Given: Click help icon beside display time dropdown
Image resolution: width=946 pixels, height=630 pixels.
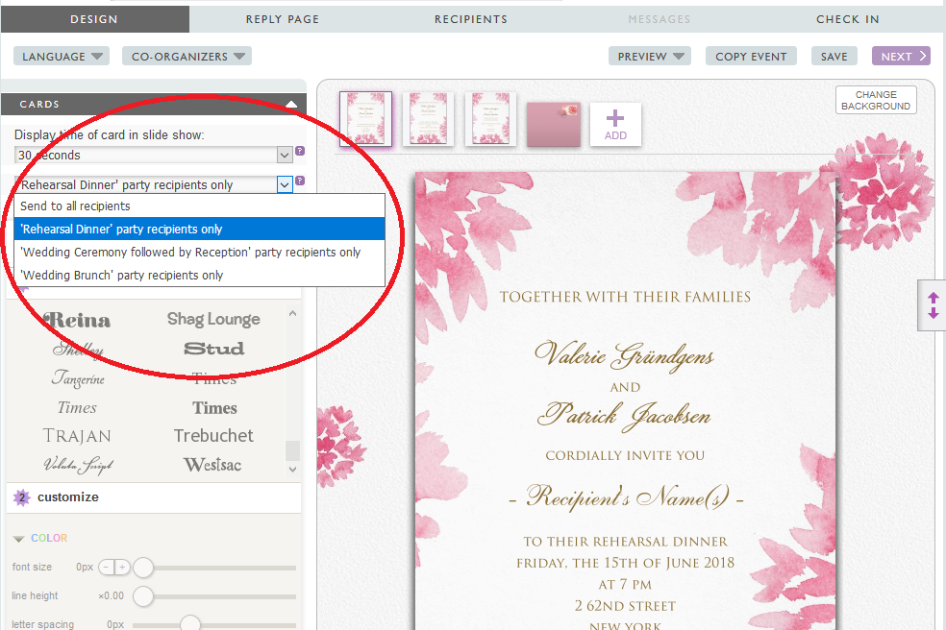Looking at the screenshot, I should pos(300,152).
